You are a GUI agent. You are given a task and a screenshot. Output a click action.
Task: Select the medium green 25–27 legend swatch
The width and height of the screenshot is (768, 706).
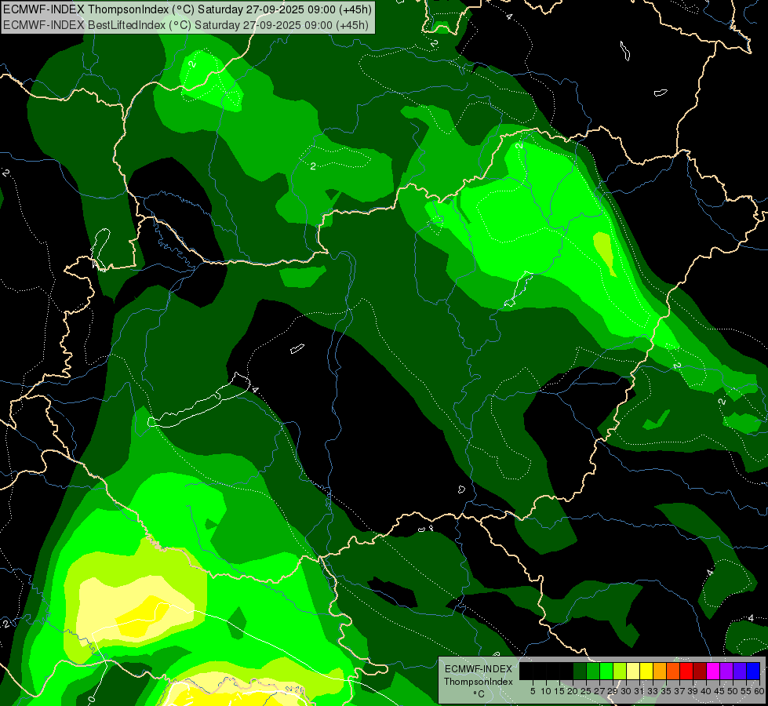[592, 671]
